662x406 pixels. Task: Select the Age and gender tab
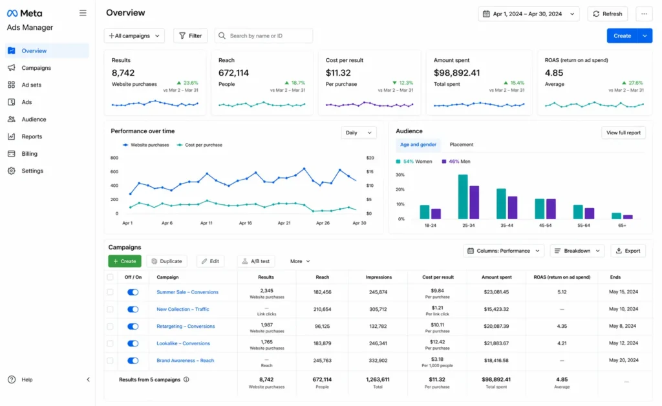[418, 145]
